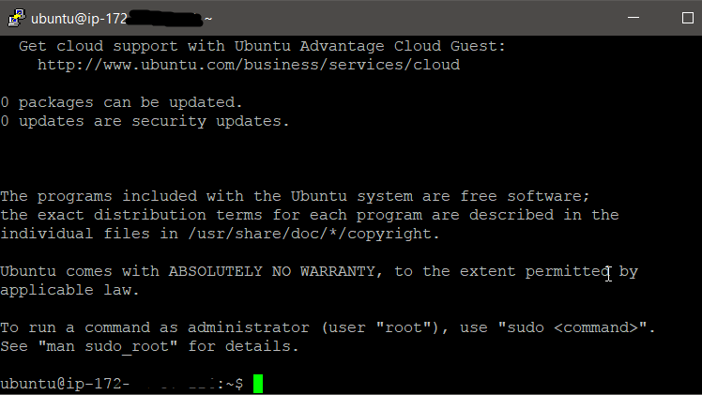
Task: Click the "sudo <command>" quoted text
Action: (x=572, y=327)
